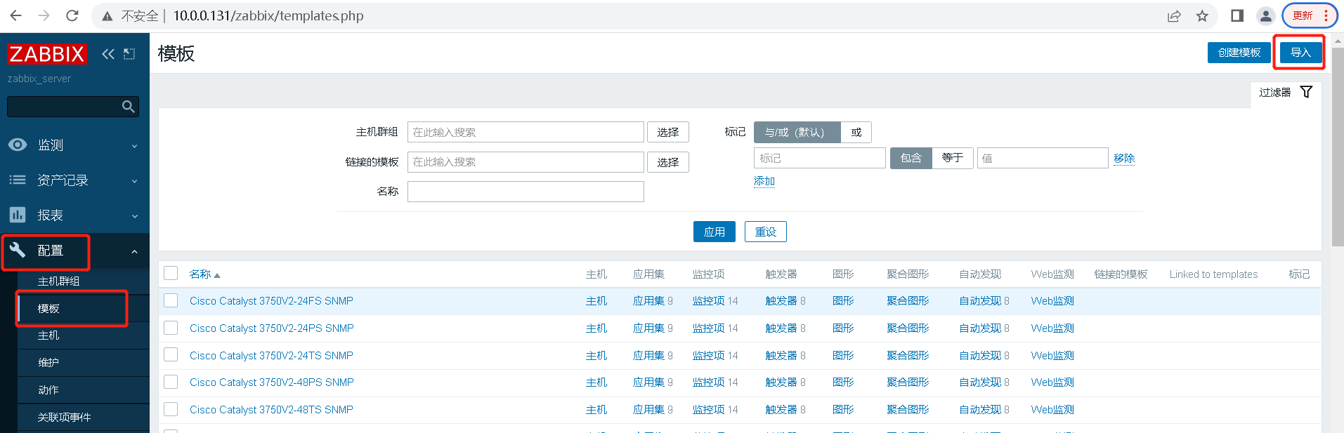Focus the 名称 filter input field
1344x433 pixels.
click(526, 192)
